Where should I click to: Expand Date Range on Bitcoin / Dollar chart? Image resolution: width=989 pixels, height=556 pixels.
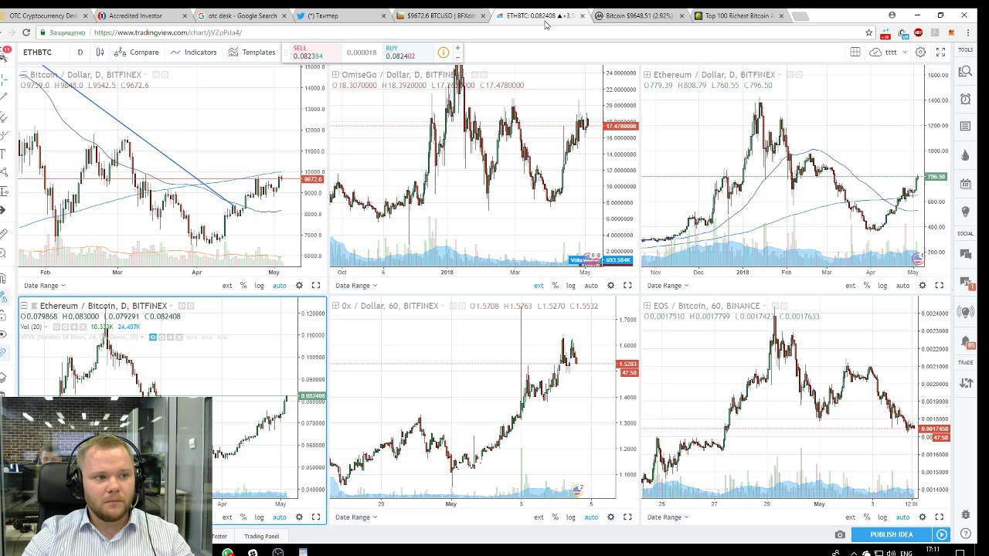pyautogui.click(x=45, y=286)
